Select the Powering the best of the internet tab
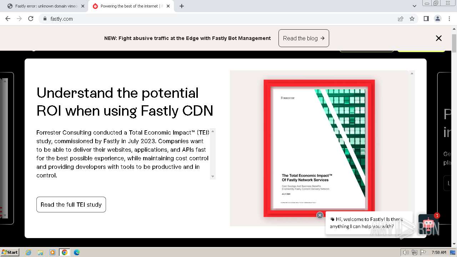 [131, 6]
